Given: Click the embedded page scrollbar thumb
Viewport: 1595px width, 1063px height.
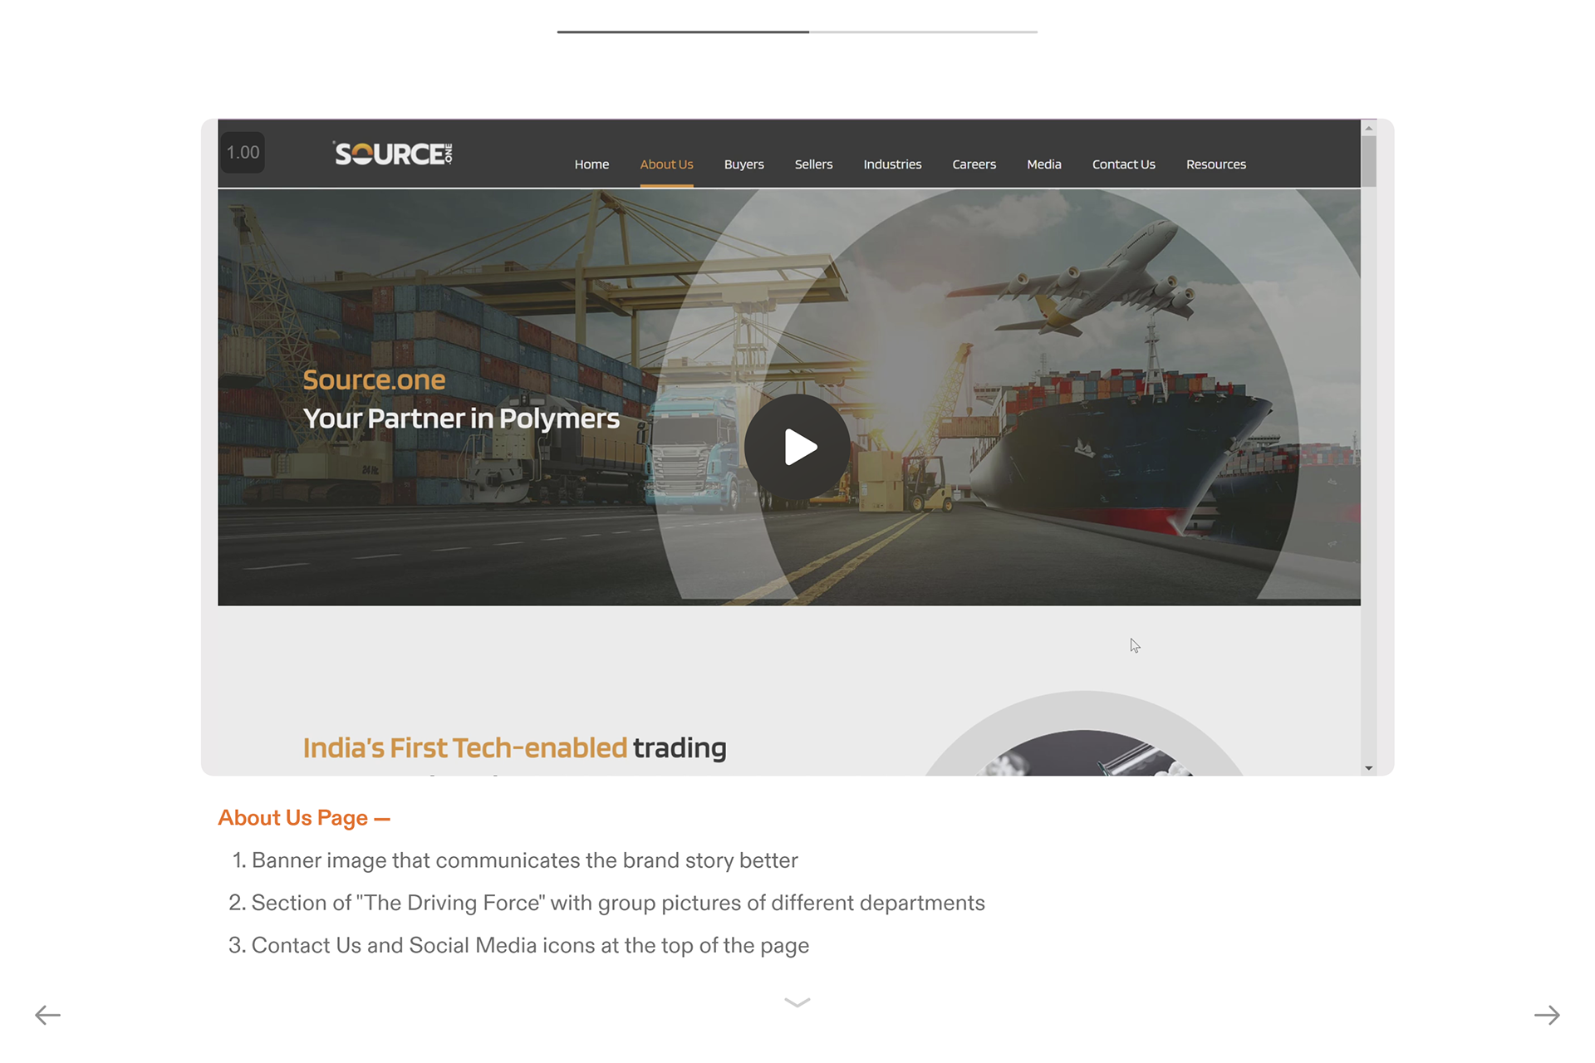Looking at the screenshot, I should point(1368,160).
